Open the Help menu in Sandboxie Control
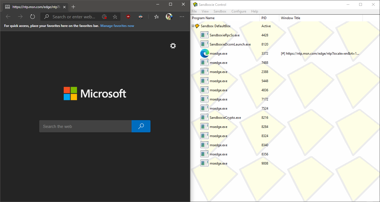 point(255,11)
